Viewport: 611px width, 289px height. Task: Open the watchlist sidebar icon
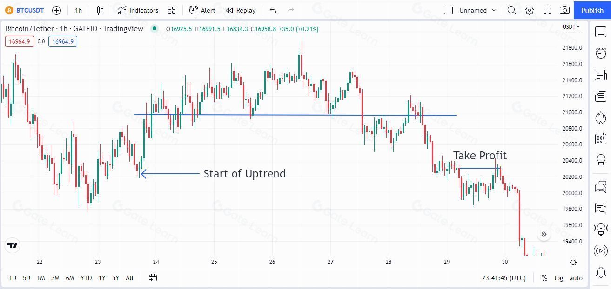click(600, 32)
